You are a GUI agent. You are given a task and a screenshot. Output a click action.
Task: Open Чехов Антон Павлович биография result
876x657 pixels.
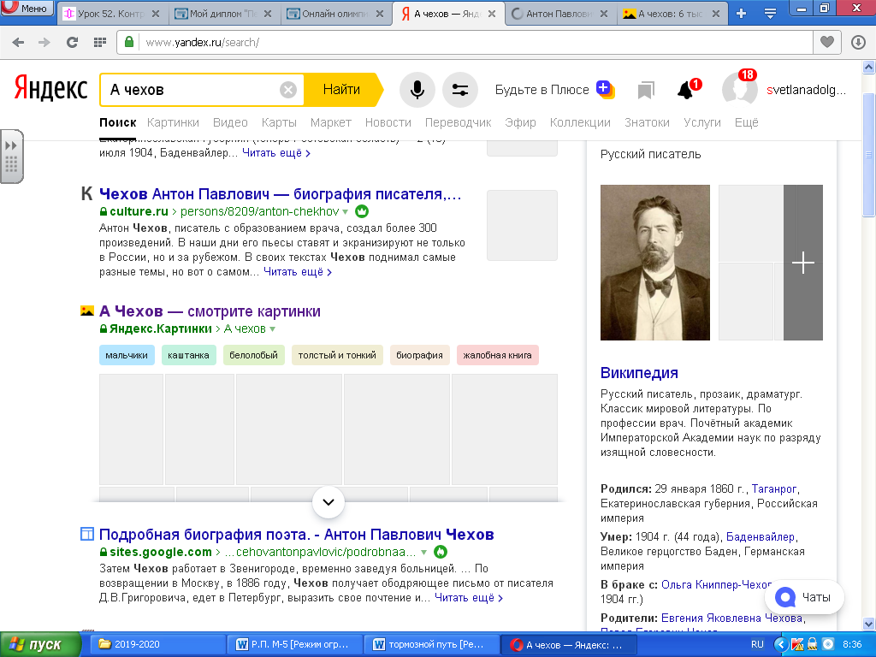click(281, 194)
